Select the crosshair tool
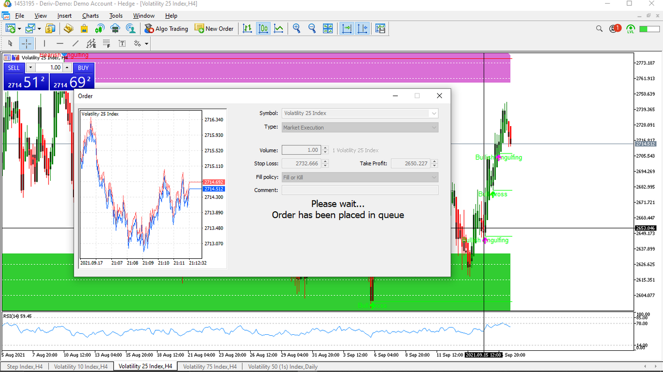The width and height of the screenshot is (663, 372). tap(26, 43)
